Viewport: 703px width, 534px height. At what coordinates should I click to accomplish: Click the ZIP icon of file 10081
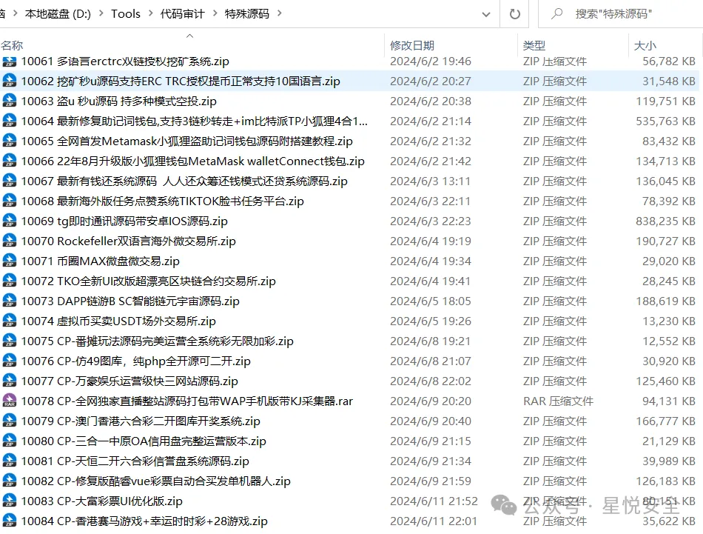10,461
